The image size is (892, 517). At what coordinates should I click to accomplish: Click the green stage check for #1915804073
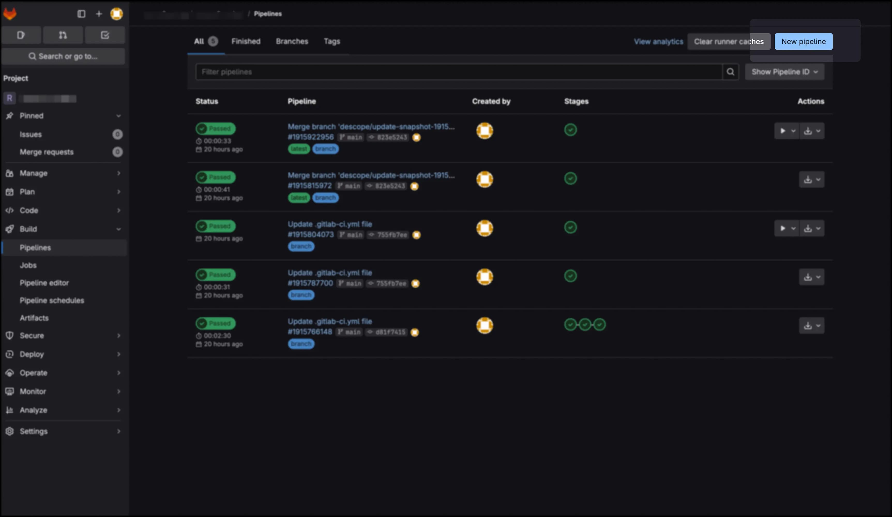pyautogui.click(x=571, y=228)
